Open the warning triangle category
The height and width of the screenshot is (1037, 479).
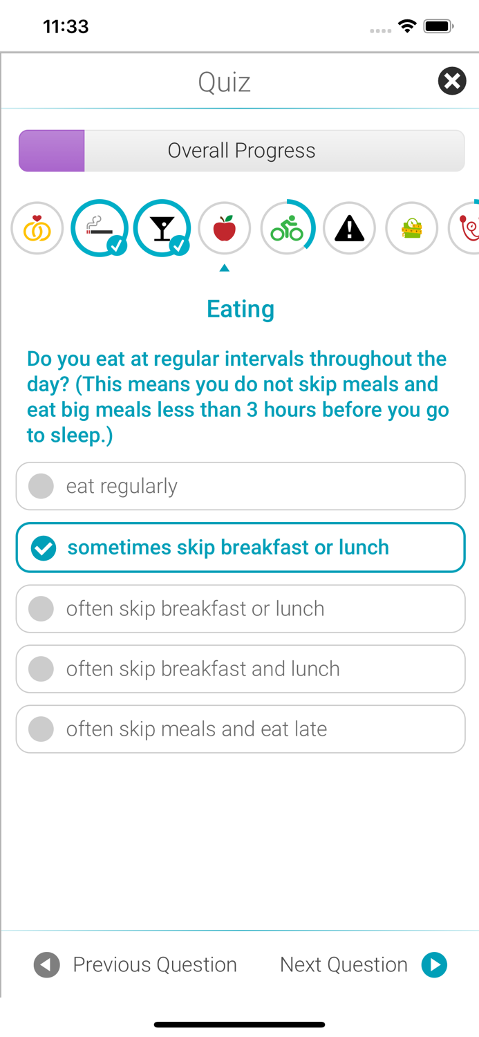point(349,228)
